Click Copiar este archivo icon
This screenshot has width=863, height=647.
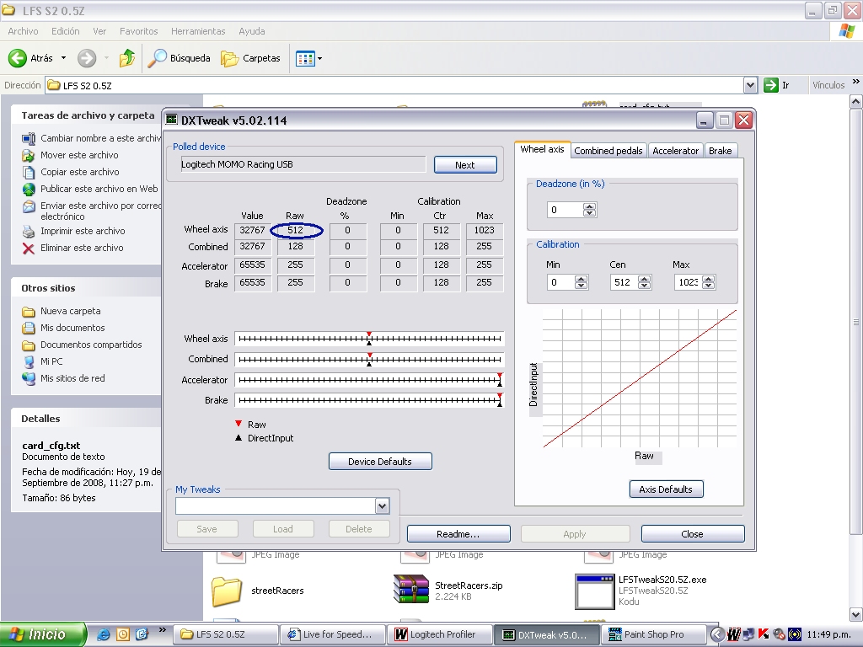pyautogui.click(x=29, y=172)
